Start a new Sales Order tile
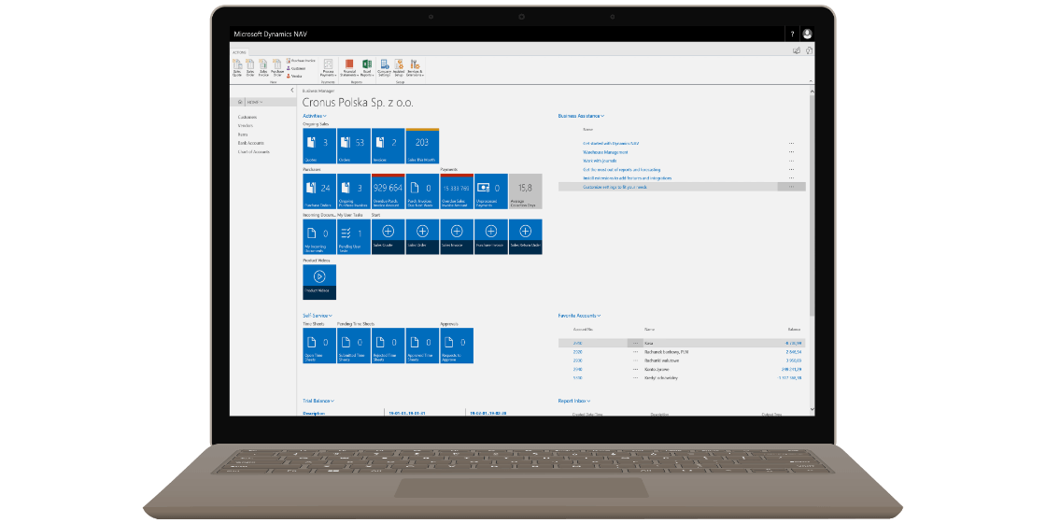Viewport: 1046px width, 523px height. pyautogui.click(x=422, y=237)
